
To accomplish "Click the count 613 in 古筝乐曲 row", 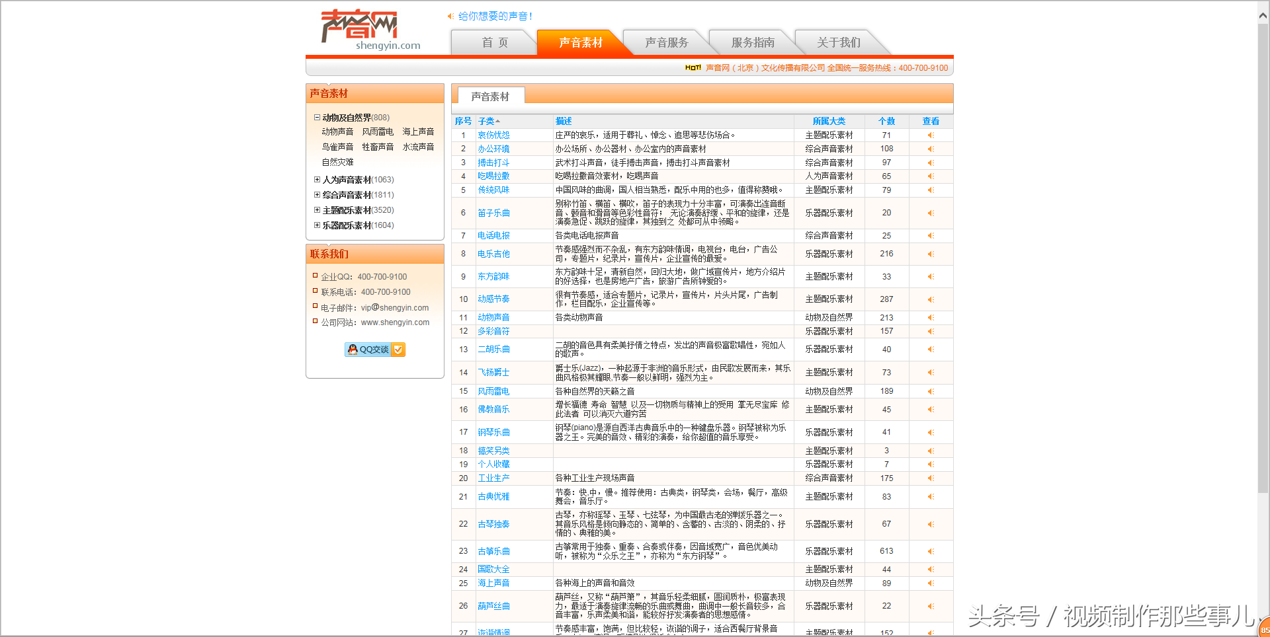I will coord(886,551).
